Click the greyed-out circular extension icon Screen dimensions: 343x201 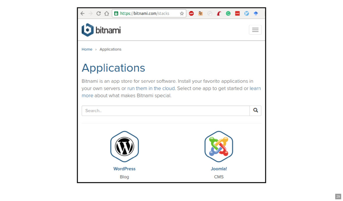click(210, 13)
